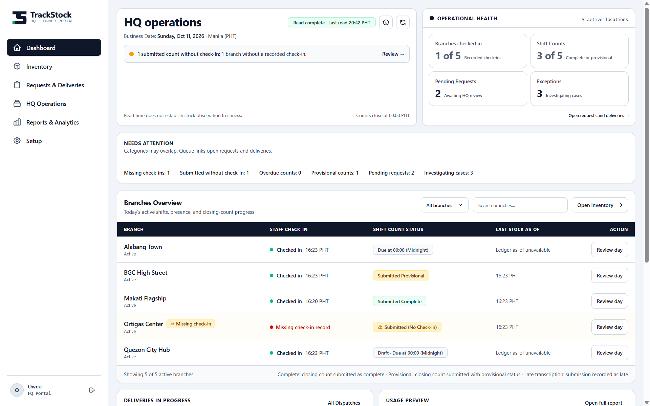Image resolution: width=650 pixels, height=406 pixels.
Task: Click Review day for Ortigas Center
Action: pyautogui.click(x=609, y=327)
